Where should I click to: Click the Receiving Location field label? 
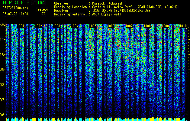pos(70,7)
